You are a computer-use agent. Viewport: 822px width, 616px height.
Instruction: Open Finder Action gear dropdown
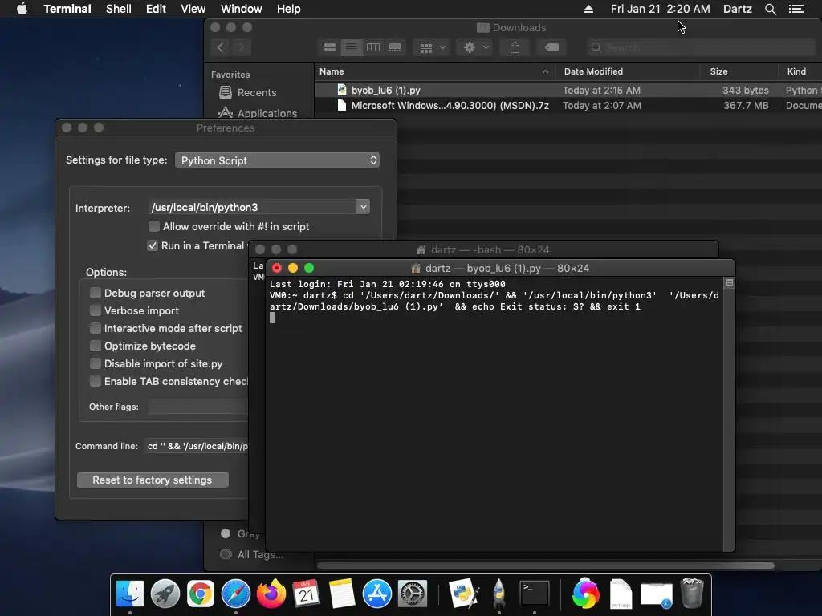coord(475,47)
